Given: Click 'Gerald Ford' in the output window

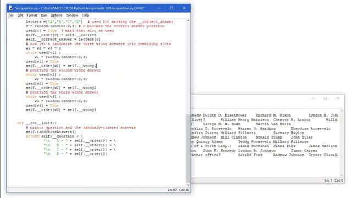Looking at the screenshot, I should click(250, 155).
